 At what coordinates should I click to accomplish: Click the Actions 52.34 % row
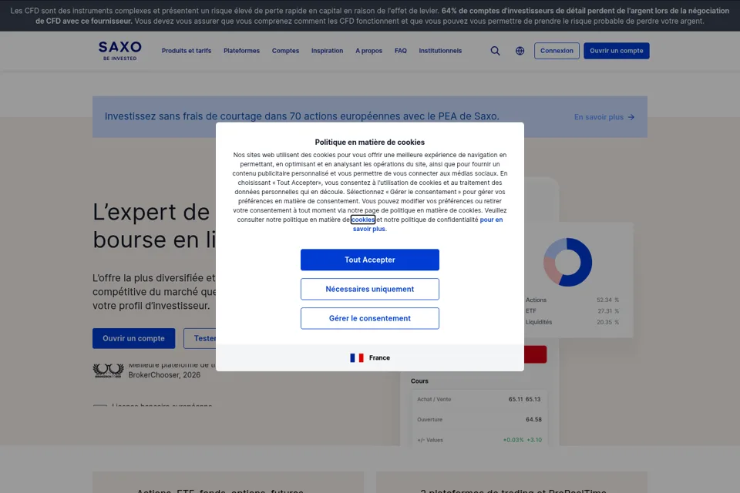pos(572,300)
